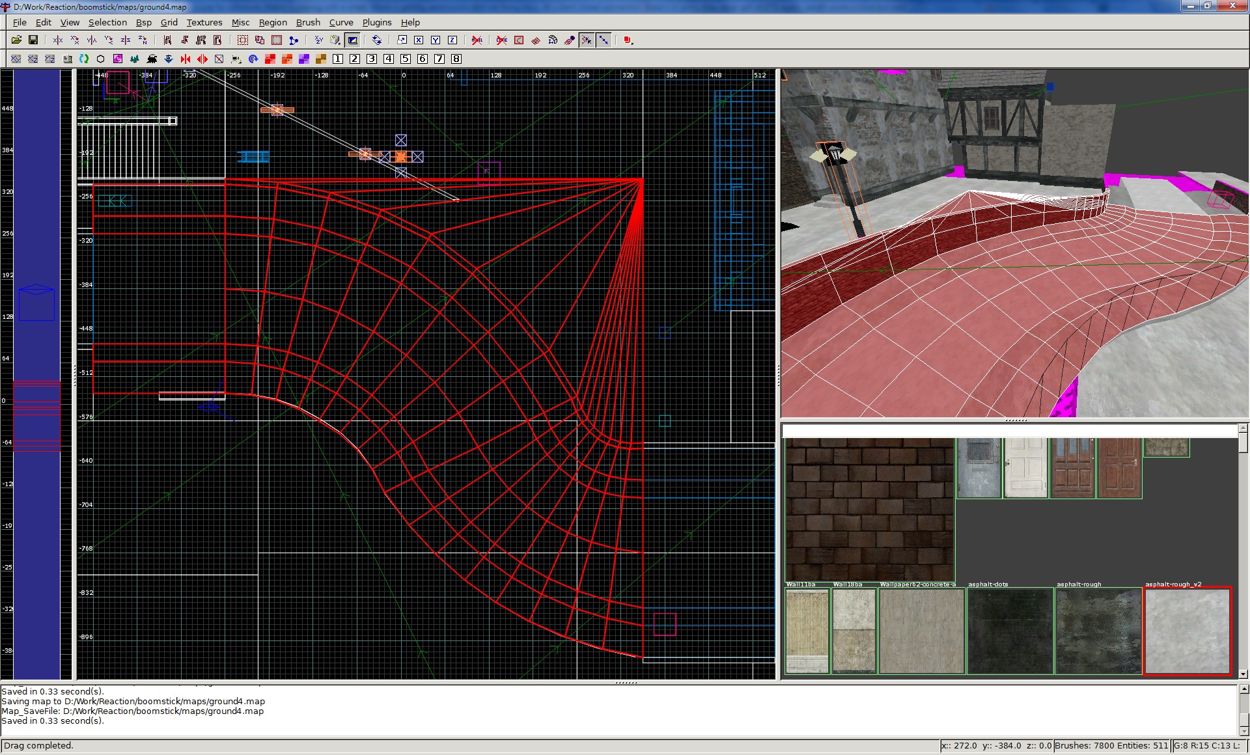Toggle the red double-arrow button in second toolbar
Screen dimensions: 1250x755
coord(202,59)
